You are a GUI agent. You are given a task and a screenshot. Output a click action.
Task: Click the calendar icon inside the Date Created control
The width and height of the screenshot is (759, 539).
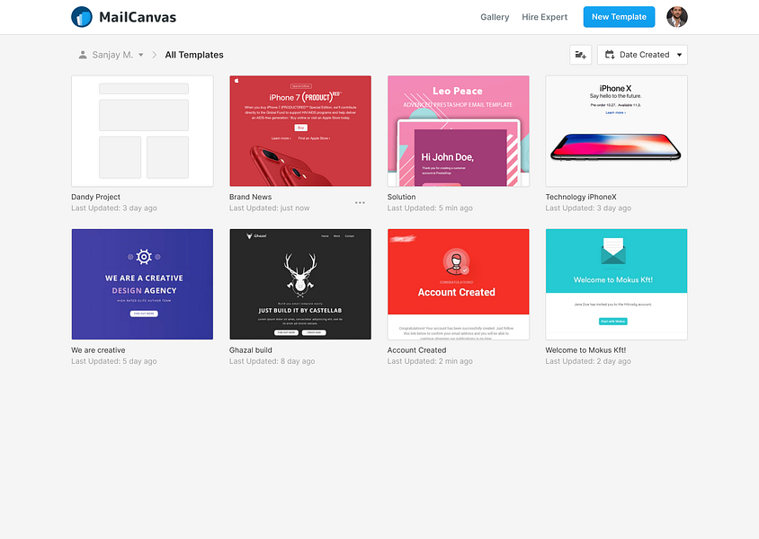[x=609, y=54]
